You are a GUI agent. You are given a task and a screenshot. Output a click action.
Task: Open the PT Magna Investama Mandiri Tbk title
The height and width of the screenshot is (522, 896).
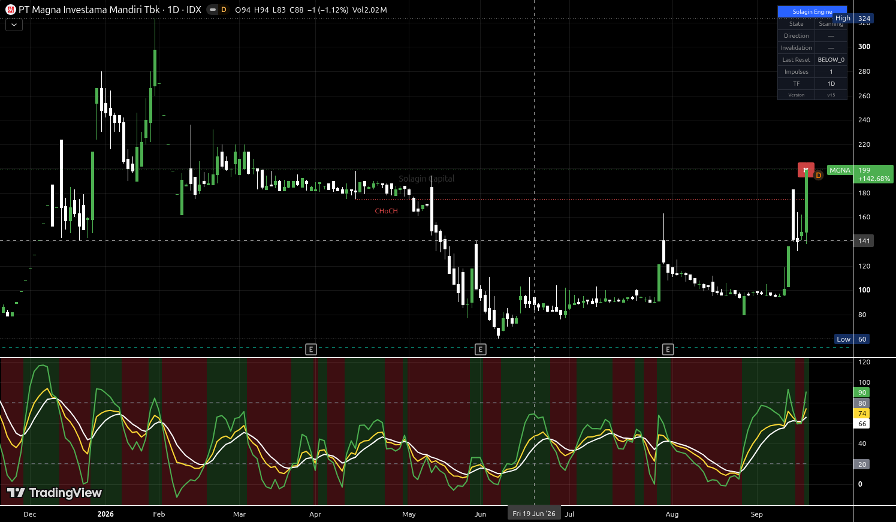(x=89, y=10)
